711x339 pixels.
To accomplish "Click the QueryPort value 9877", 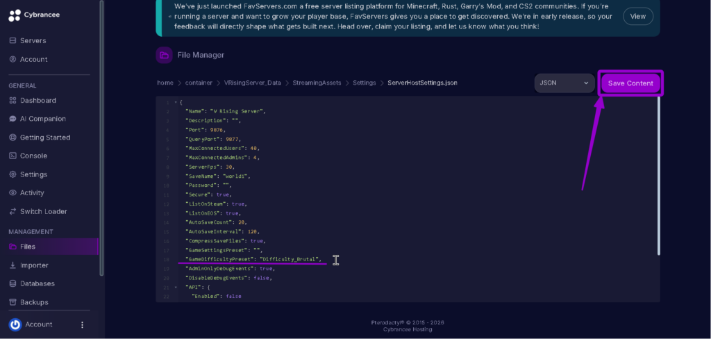I will click(x=232, y=140).
